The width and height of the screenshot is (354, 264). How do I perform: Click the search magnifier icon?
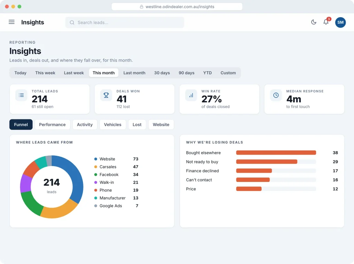coord(72,22)
